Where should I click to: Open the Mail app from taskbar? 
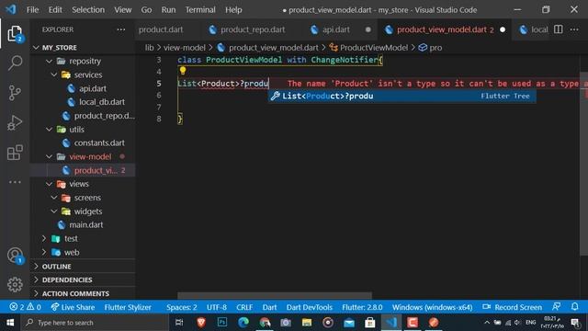[349, 323]
